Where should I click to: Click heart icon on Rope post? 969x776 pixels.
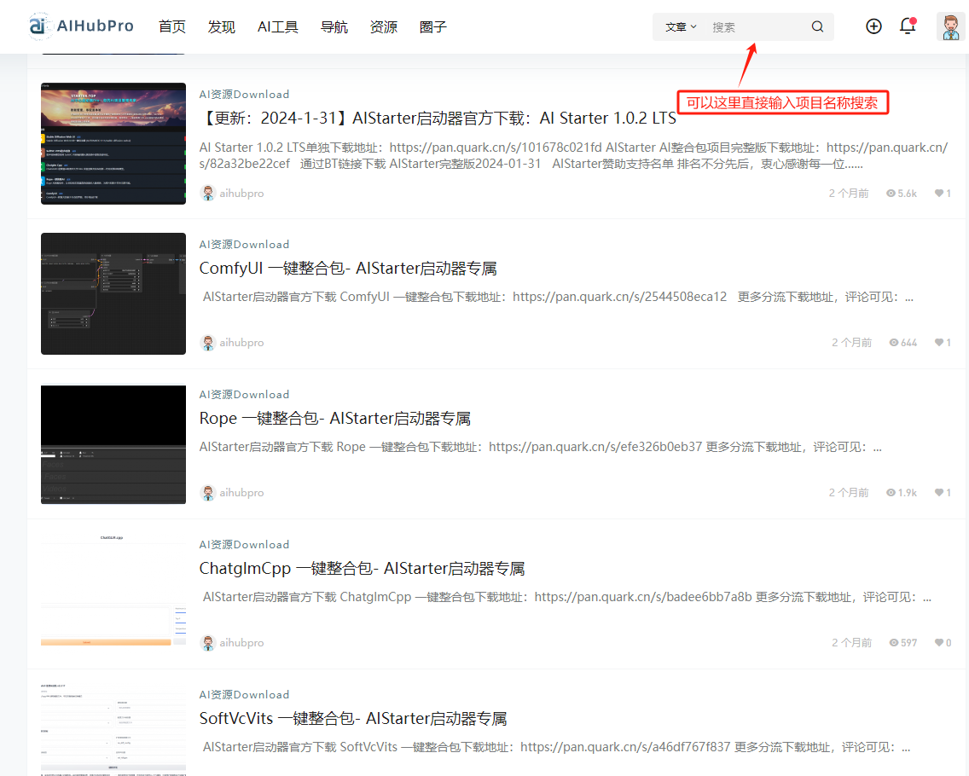coord(938,492)
